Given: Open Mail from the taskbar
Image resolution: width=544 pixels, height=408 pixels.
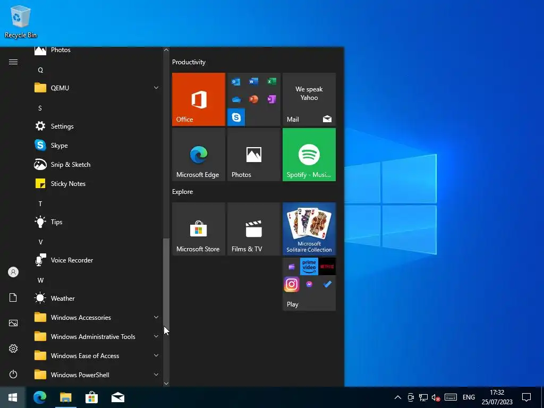Looking at the screenshot, I should pos(117,397).
